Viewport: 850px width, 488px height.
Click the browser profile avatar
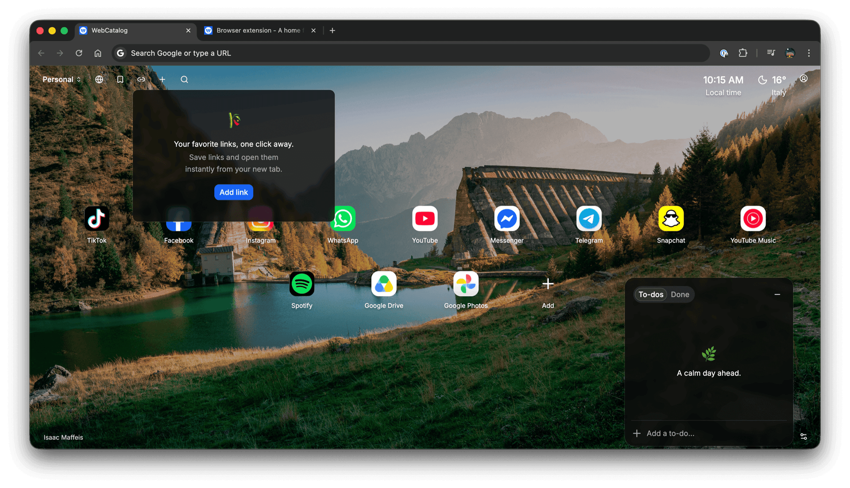(790, 53)
